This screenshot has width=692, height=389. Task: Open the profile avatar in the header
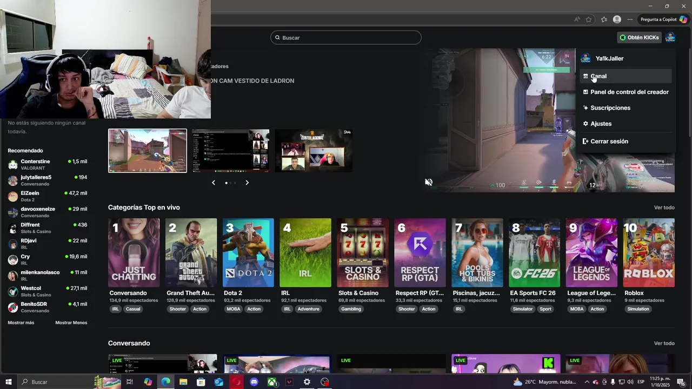click(670, 38)
